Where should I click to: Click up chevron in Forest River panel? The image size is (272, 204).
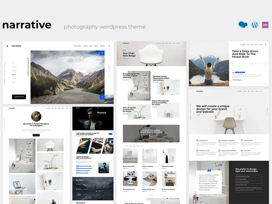tap(265, 62)
